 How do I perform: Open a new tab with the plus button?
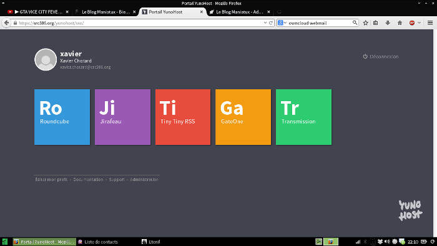tap(279, 12)
